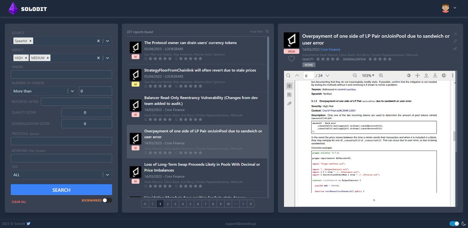The image size is (468, 228).
Task: Click Spearbit logo of StrategyFloorFromChainlink report
Action: [135, 74]
